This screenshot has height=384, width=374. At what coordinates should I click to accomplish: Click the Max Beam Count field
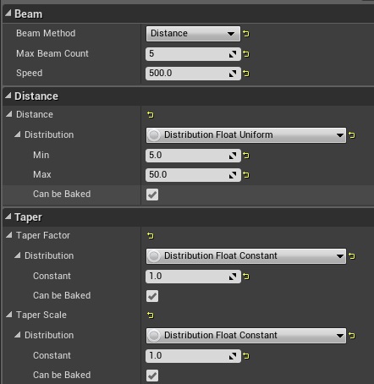point(193,53)
